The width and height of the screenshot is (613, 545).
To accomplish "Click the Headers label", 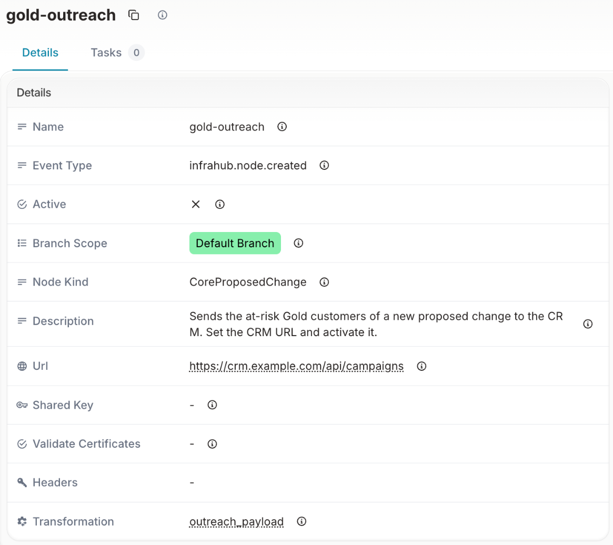I will 55,482.
